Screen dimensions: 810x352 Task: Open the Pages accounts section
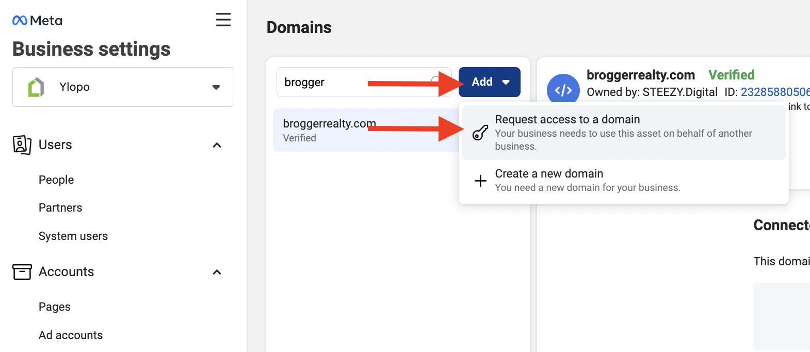55,307
